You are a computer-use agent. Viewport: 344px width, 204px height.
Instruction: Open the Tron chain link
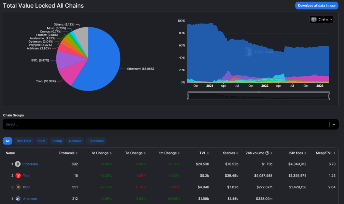27,175
